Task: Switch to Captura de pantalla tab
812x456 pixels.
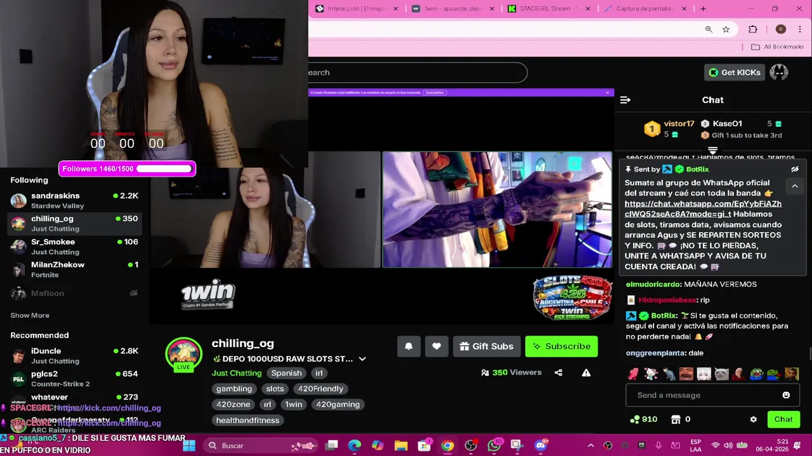Action: pos(645,9)
